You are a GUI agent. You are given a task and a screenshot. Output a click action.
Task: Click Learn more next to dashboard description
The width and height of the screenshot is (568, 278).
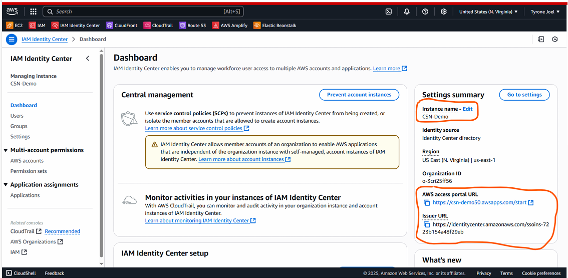coord(390,68)
